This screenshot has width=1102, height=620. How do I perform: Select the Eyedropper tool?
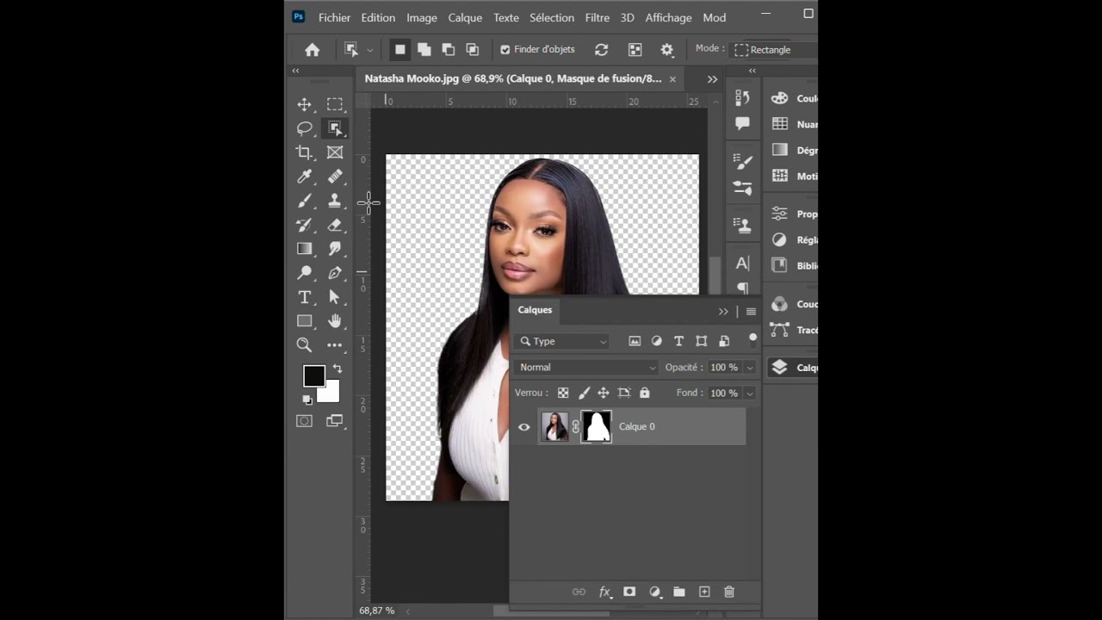coord(304,177)
